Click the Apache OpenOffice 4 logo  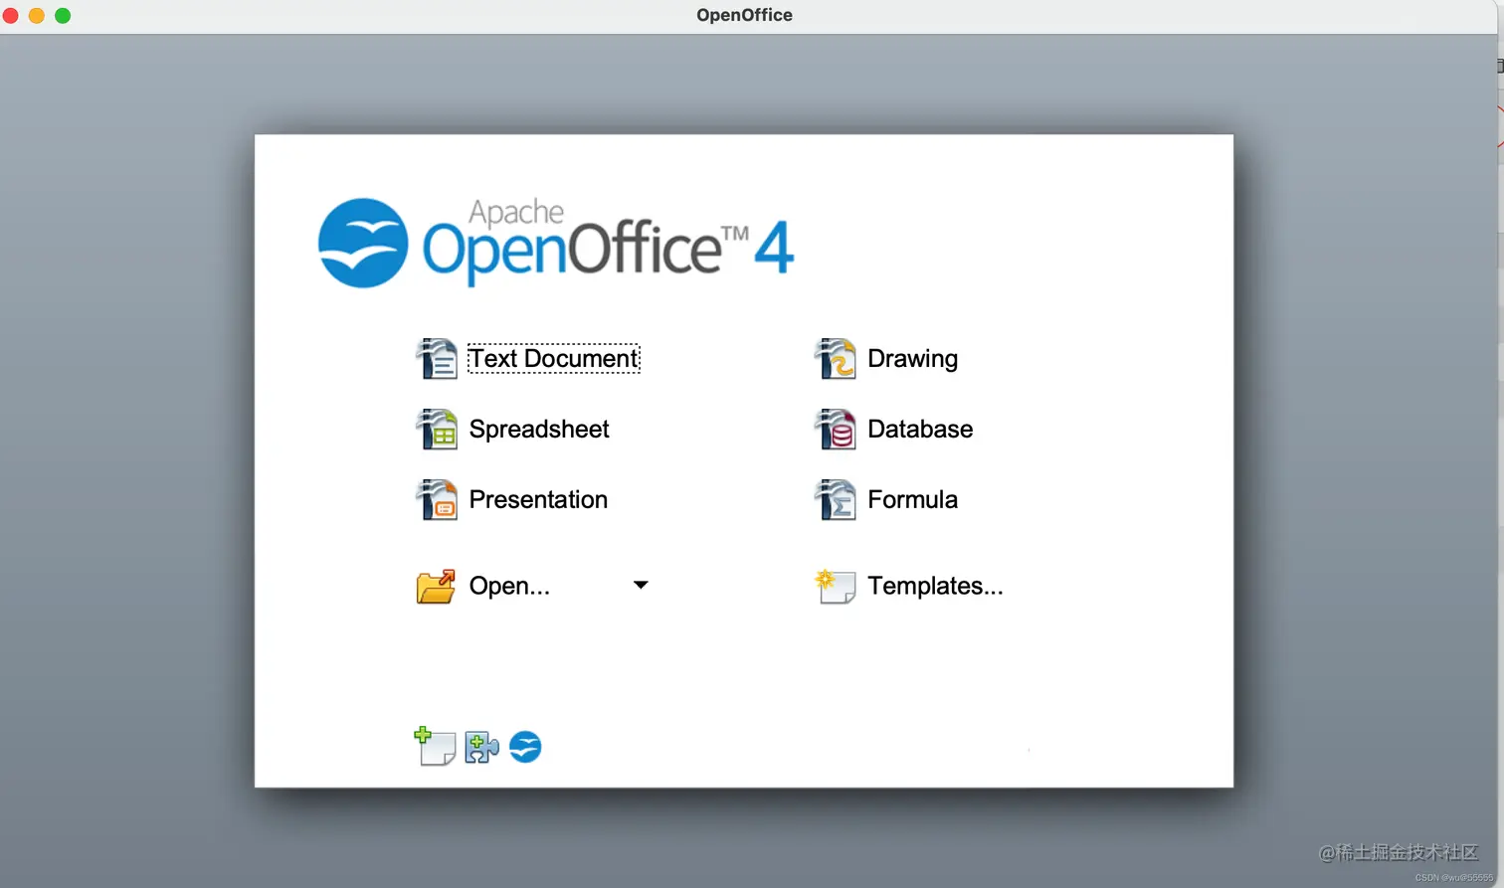pos(556,243)
